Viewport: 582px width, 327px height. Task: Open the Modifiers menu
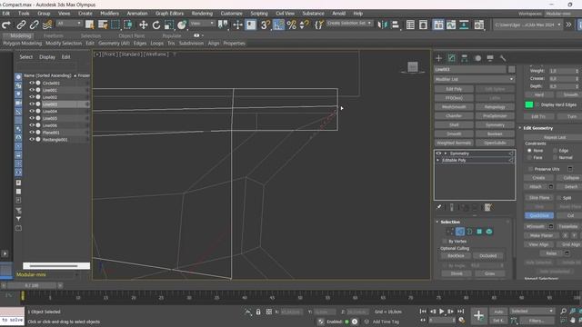pos(110,14)
